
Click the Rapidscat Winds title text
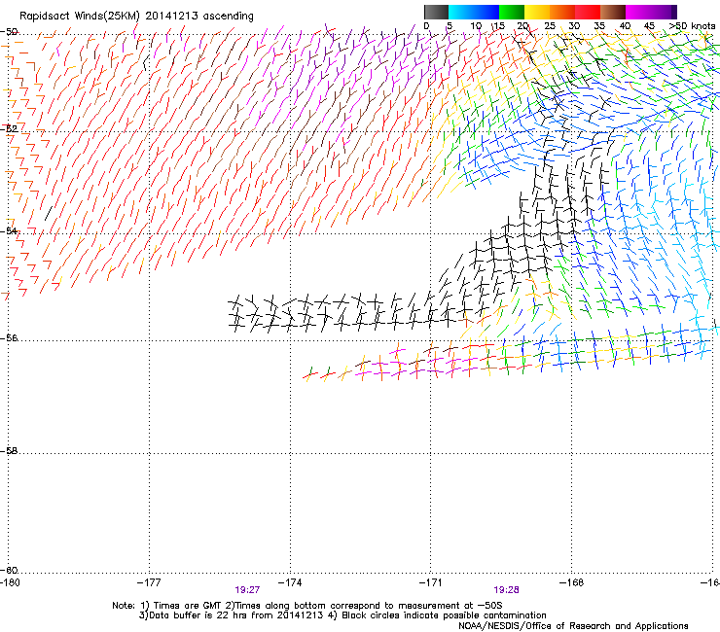tap(136, 17)
